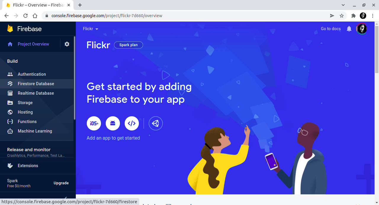The width and height of the screenshot is (379, 205).
Task: Open the Go to docs link
Action: pyautogui.click(x=331, y=29)
